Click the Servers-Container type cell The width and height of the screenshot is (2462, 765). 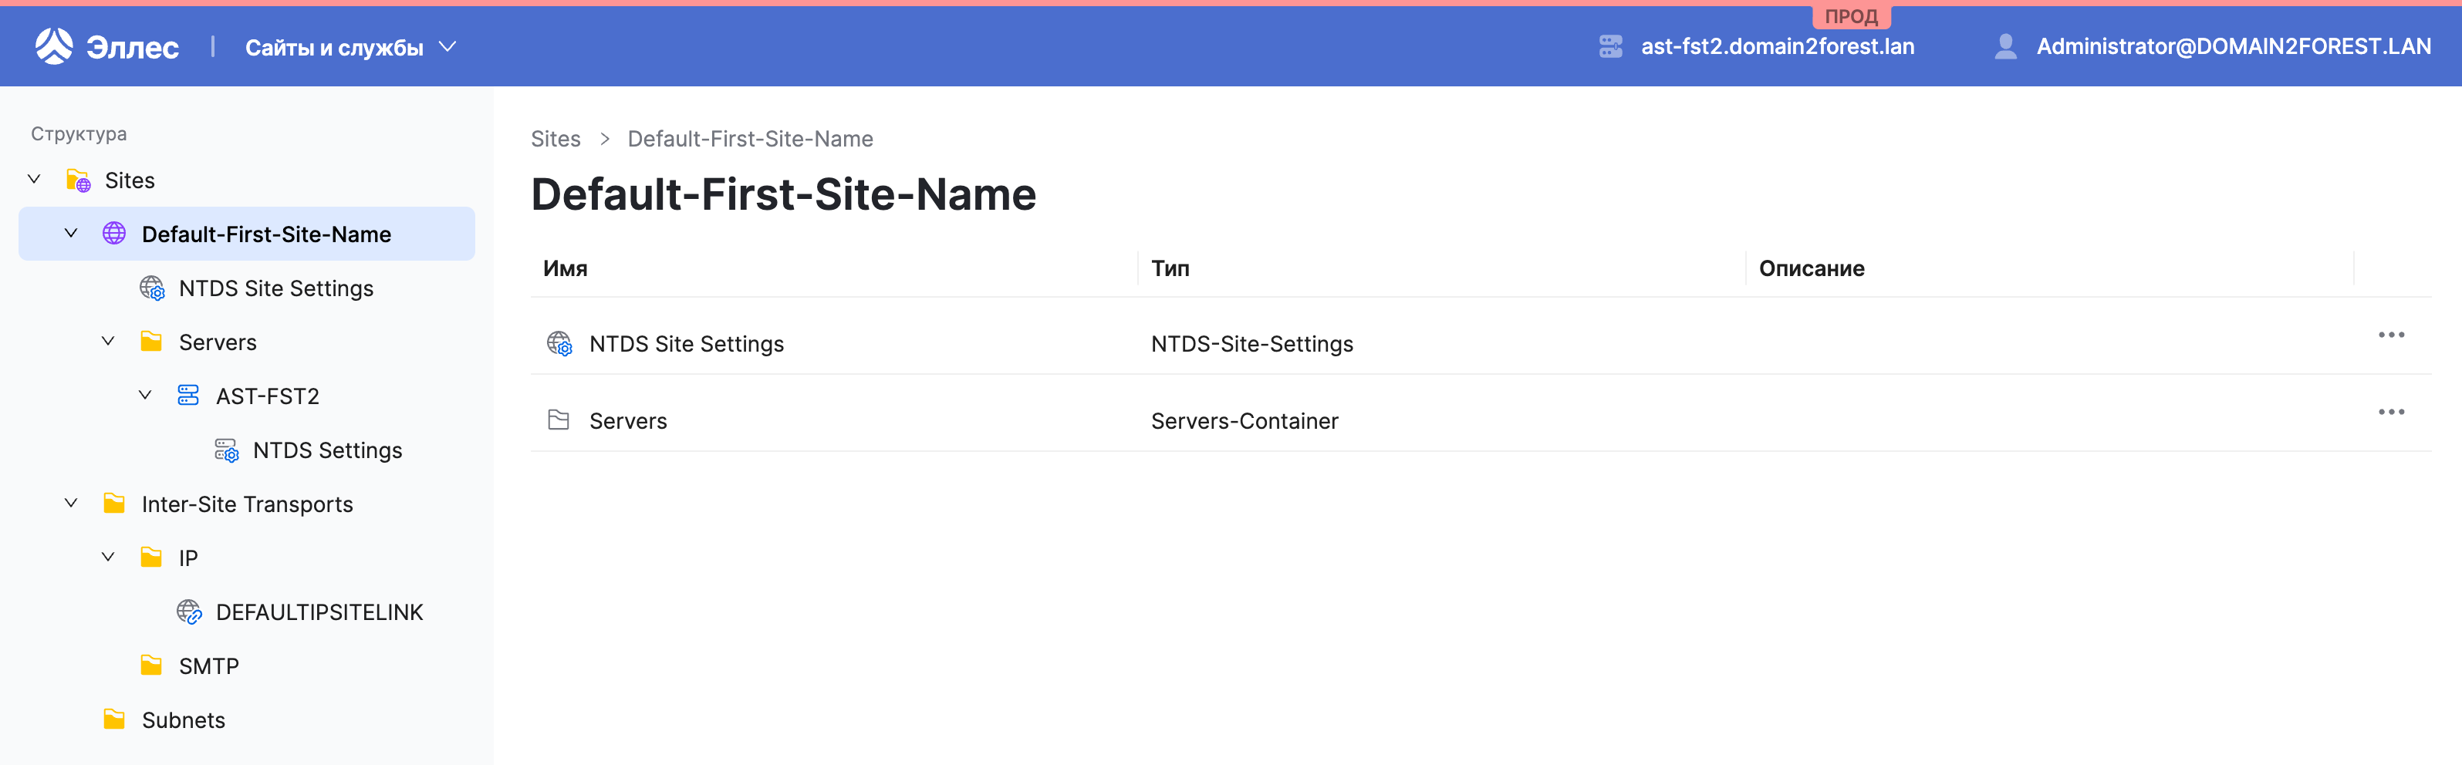(1244, 420)
